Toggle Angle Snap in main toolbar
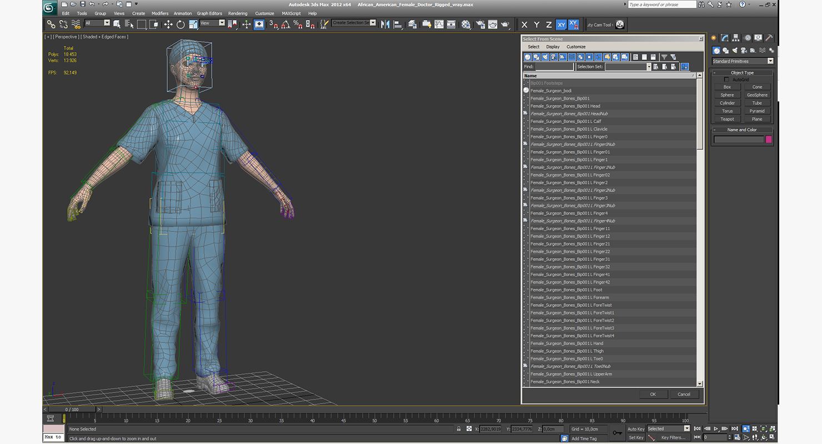 [285, 24]
